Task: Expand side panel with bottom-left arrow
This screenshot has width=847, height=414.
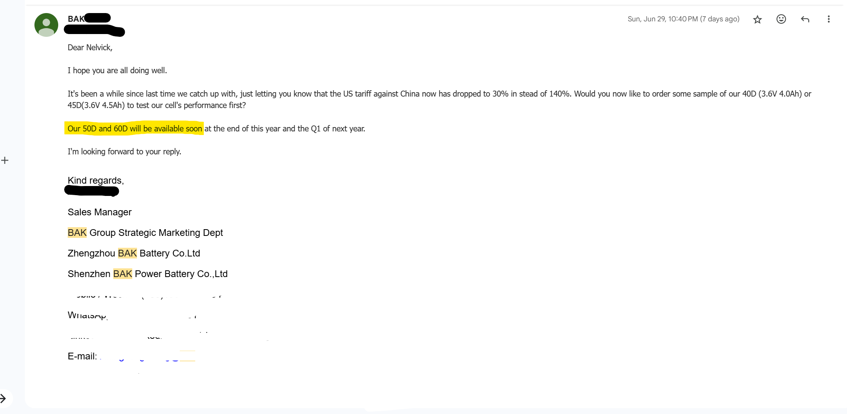Action: 3,399
